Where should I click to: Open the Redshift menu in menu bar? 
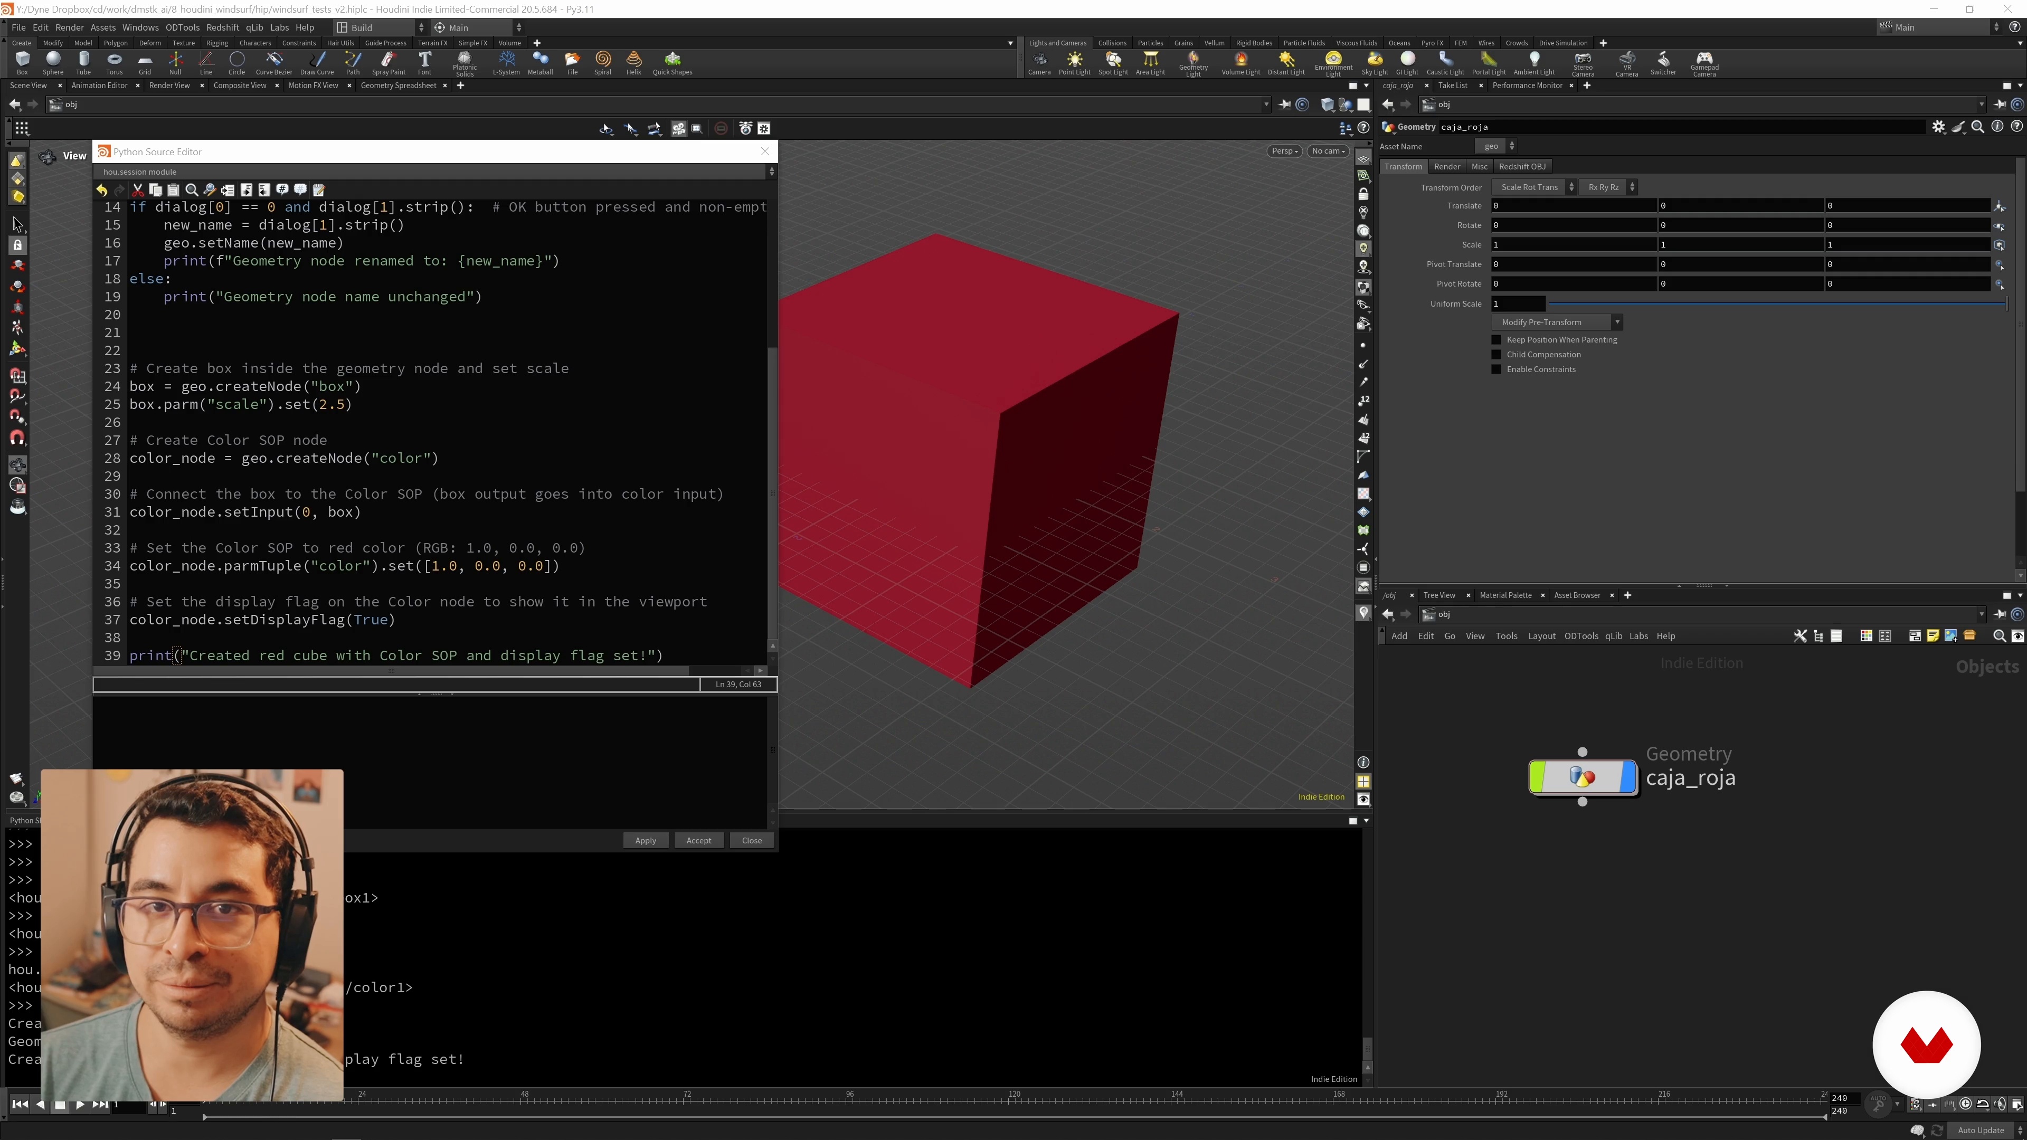point(223,27)
